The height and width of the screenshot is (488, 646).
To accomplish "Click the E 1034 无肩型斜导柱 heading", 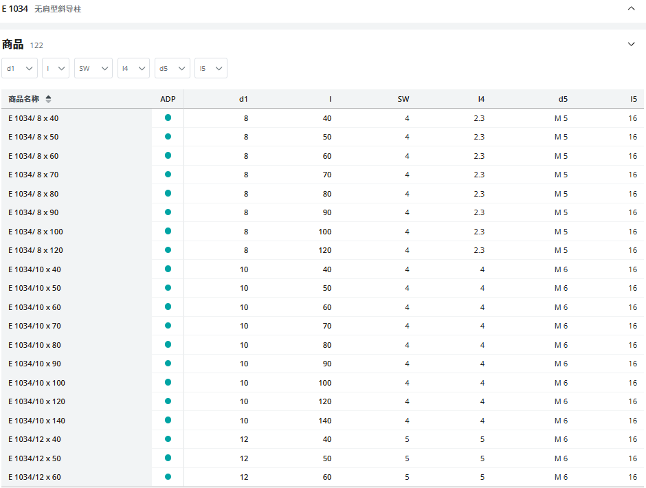I will tap(41, 9).
